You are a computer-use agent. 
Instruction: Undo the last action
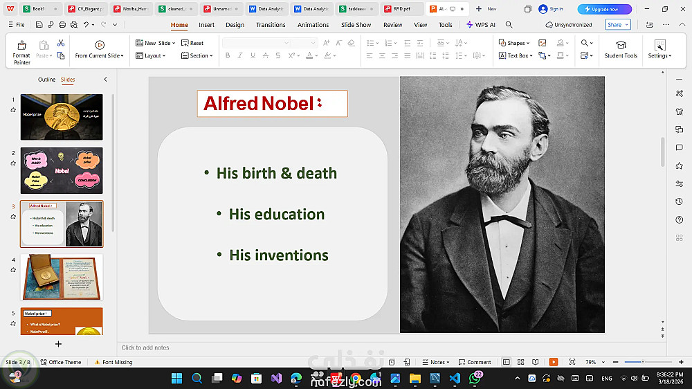tap(86, 25)
